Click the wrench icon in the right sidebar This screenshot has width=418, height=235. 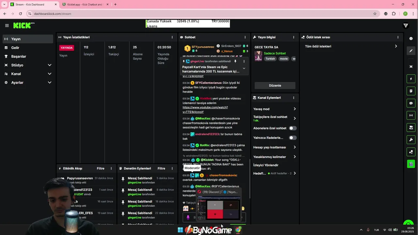[411, 140]
